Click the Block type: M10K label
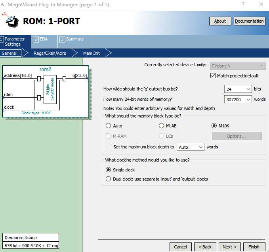269x252 pixels. 36,113
